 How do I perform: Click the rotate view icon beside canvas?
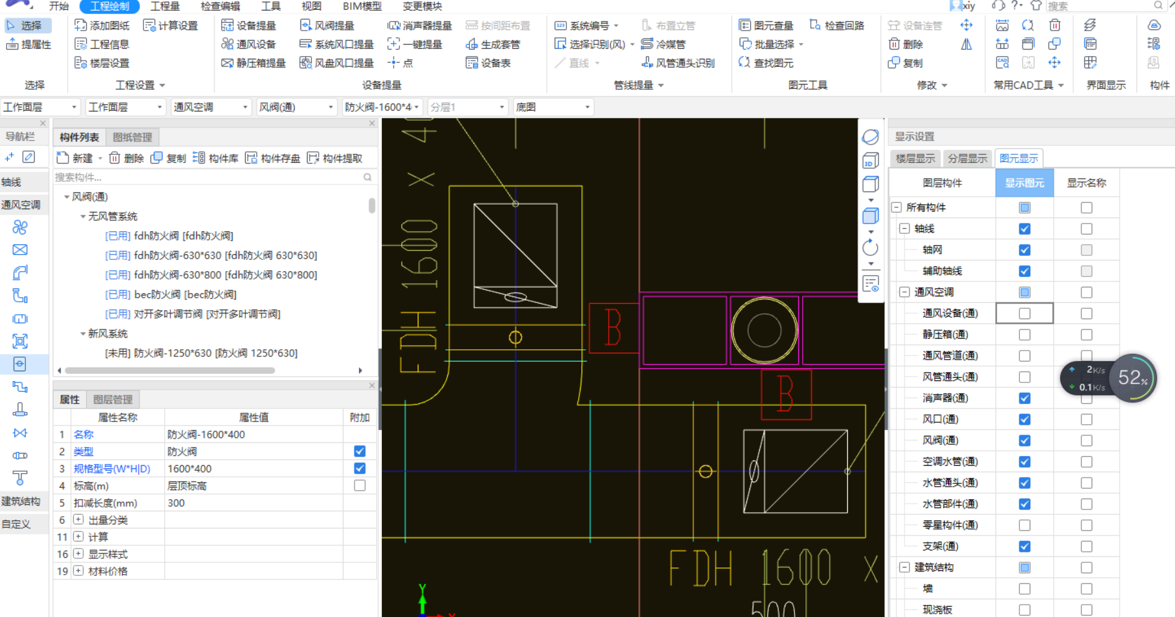click(871, 248)
